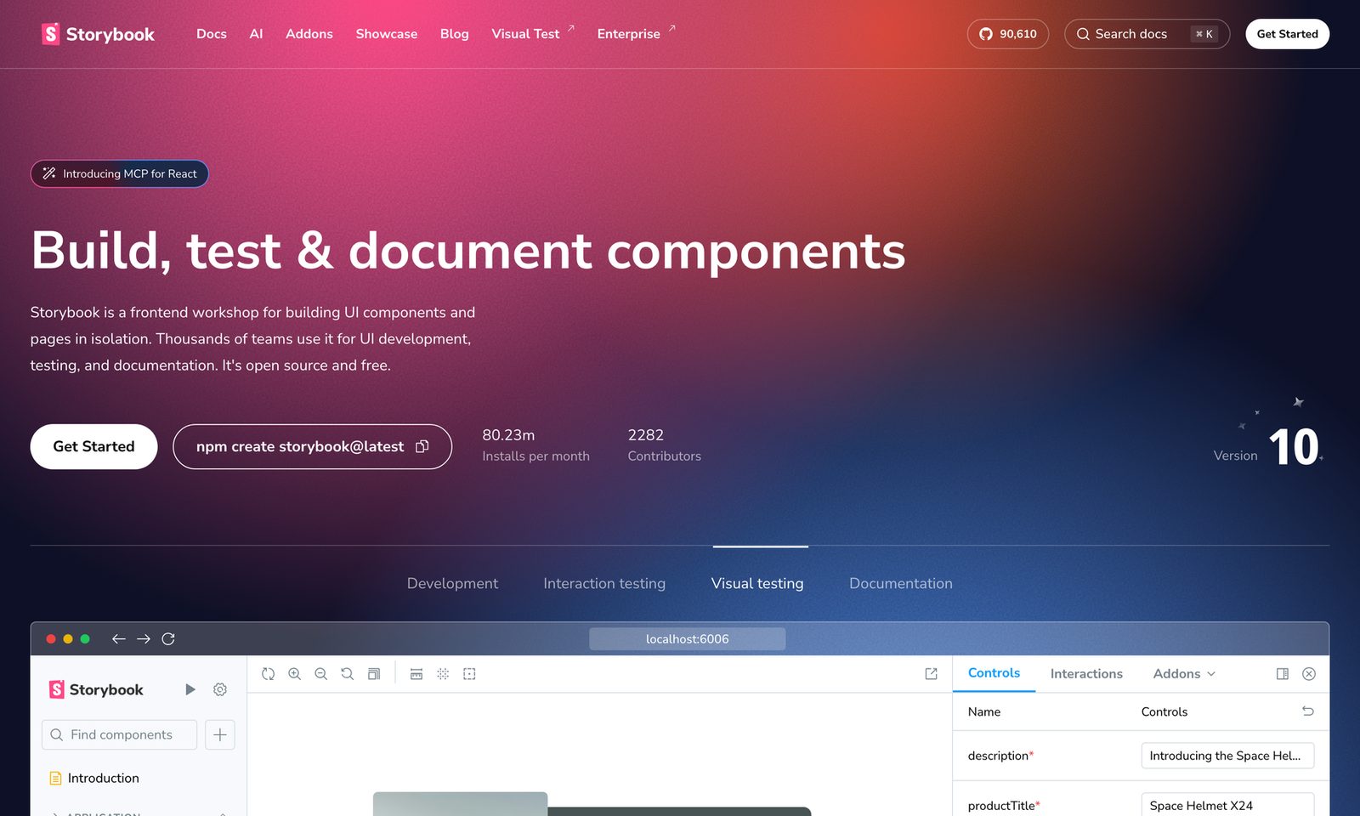Click the Storybook logo in the demo sidebar

[96, 689]
